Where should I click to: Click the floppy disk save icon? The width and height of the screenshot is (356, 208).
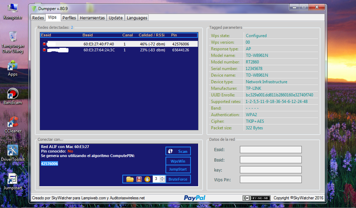click(139, 179)
